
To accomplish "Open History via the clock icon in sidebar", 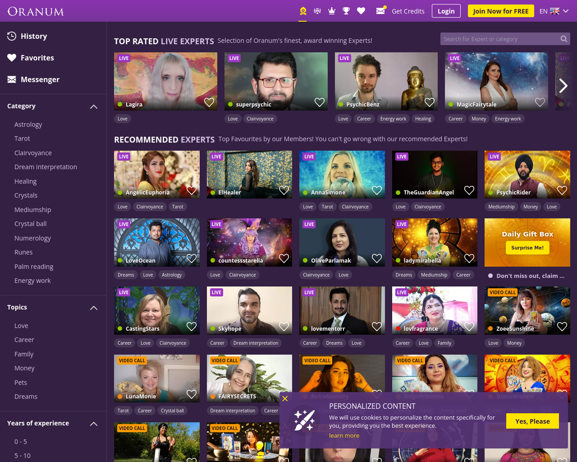I will 12,36.
